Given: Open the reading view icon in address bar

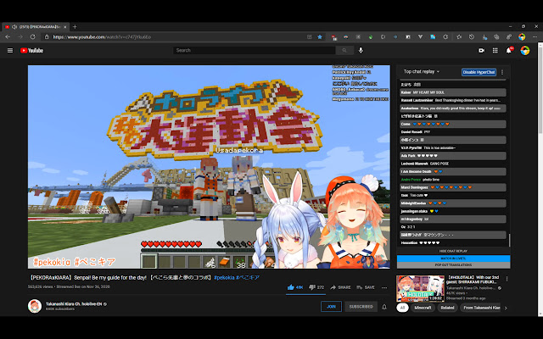Looking at the screenshot, I should 309,36.
